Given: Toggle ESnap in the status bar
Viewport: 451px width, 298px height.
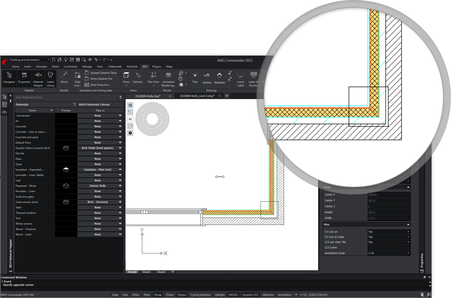Looking at the screenshot, I should [158, 295].
